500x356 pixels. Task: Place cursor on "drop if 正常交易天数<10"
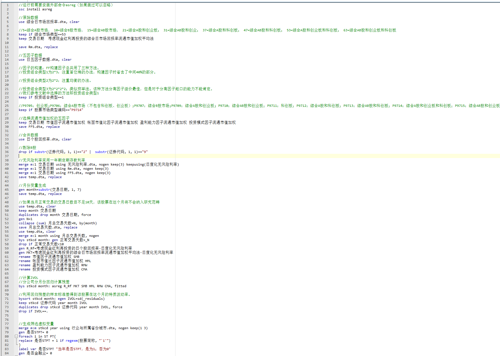point(41,244)
